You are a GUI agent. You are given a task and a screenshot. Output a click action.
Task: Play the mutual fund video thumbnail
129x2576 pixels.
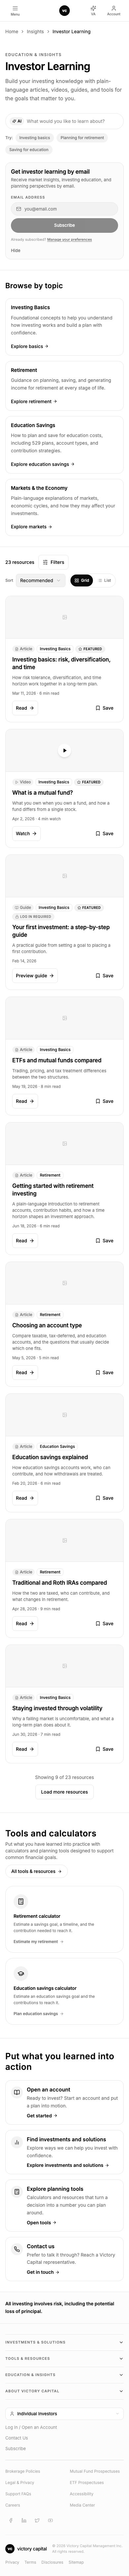tap(64, 750)
